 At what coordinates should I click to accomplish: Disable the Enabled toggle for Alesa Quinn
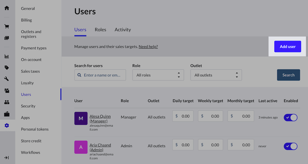tap(291, 118)
